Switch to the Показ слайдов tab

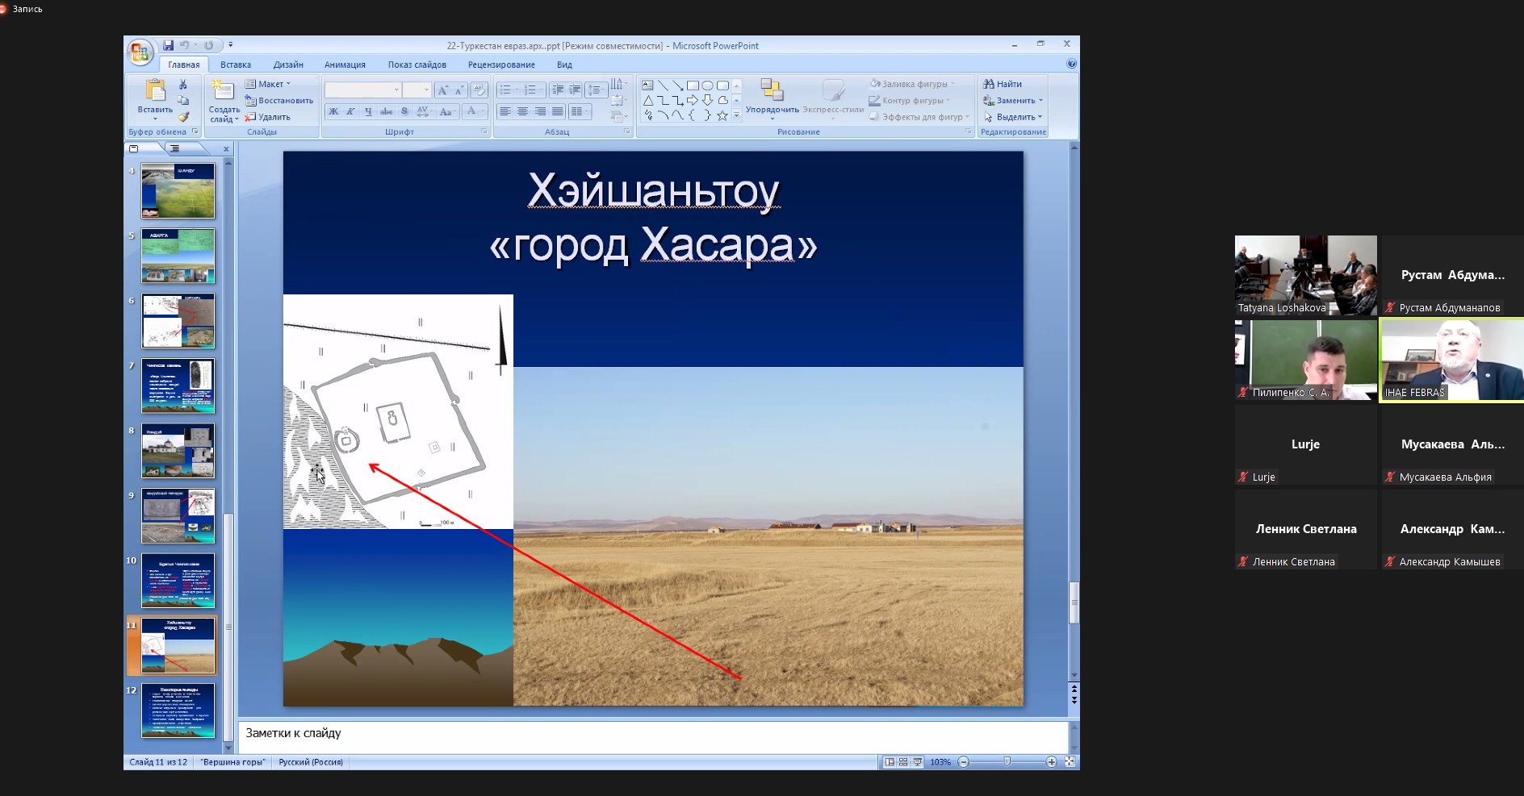coord(417,65)
